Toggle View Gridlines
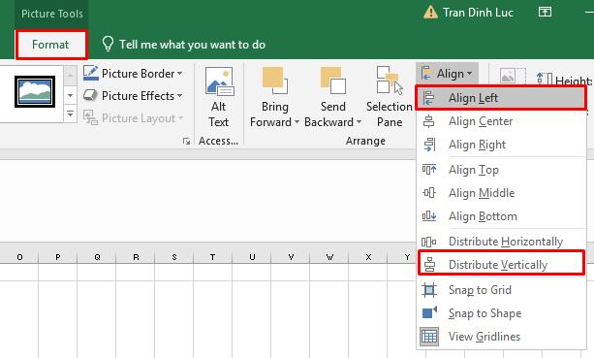Screen dimensions: 594x358 pyautogui.click(x=501, y=337)
